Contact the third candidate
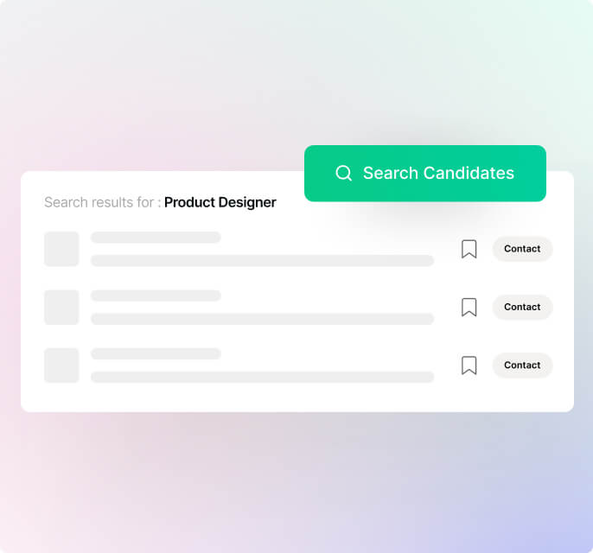593x553 pixels. 522,365
